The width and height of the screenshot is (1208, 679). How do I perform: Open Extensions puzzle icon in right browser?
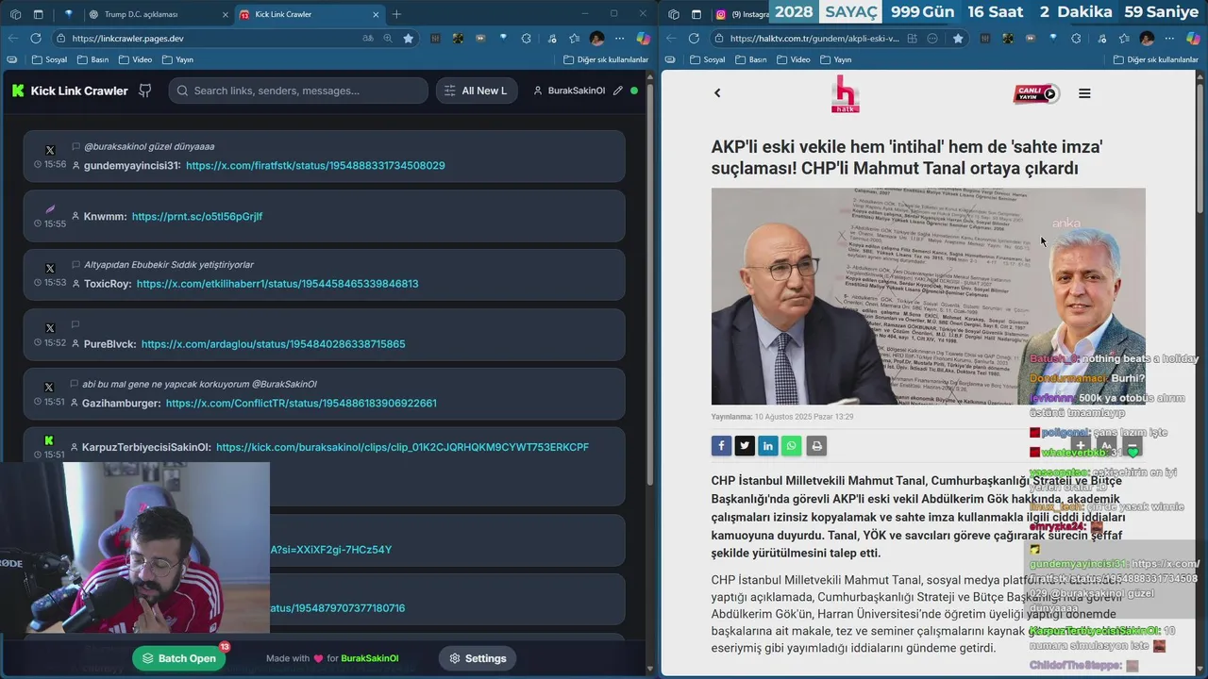pos(1077,39)
